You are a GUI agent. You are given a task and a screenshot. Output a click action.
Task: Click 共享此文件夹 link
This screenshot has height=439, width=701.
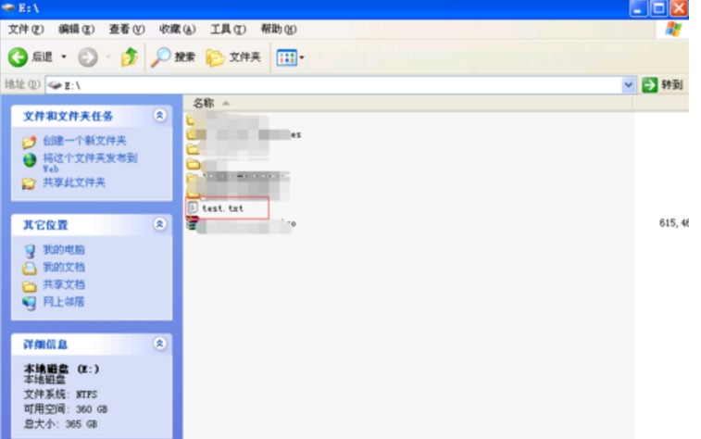pos(74,182)
